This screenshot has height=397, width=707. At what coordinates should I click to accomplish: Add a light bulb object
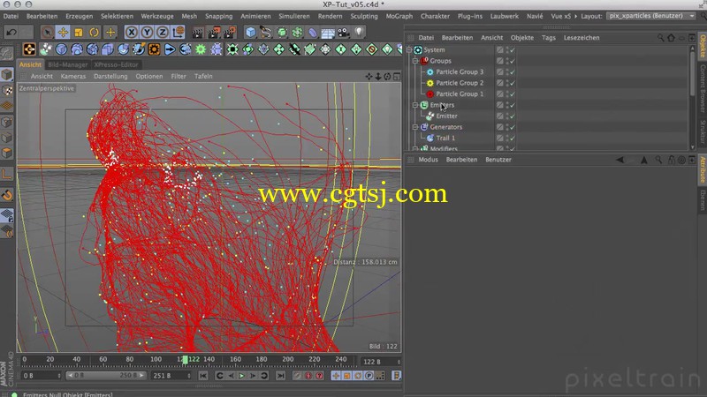tap(359, 33)
